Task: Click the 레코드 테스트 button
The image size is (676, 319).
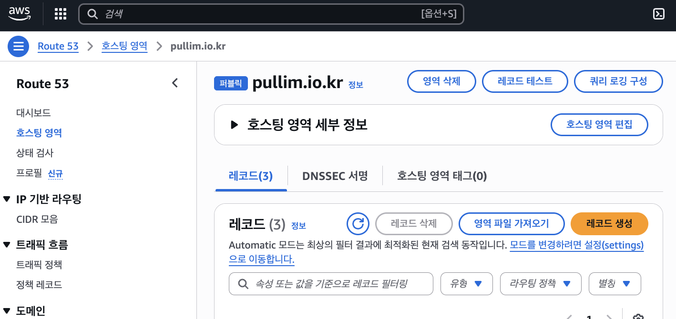Action: coord(525,81)
